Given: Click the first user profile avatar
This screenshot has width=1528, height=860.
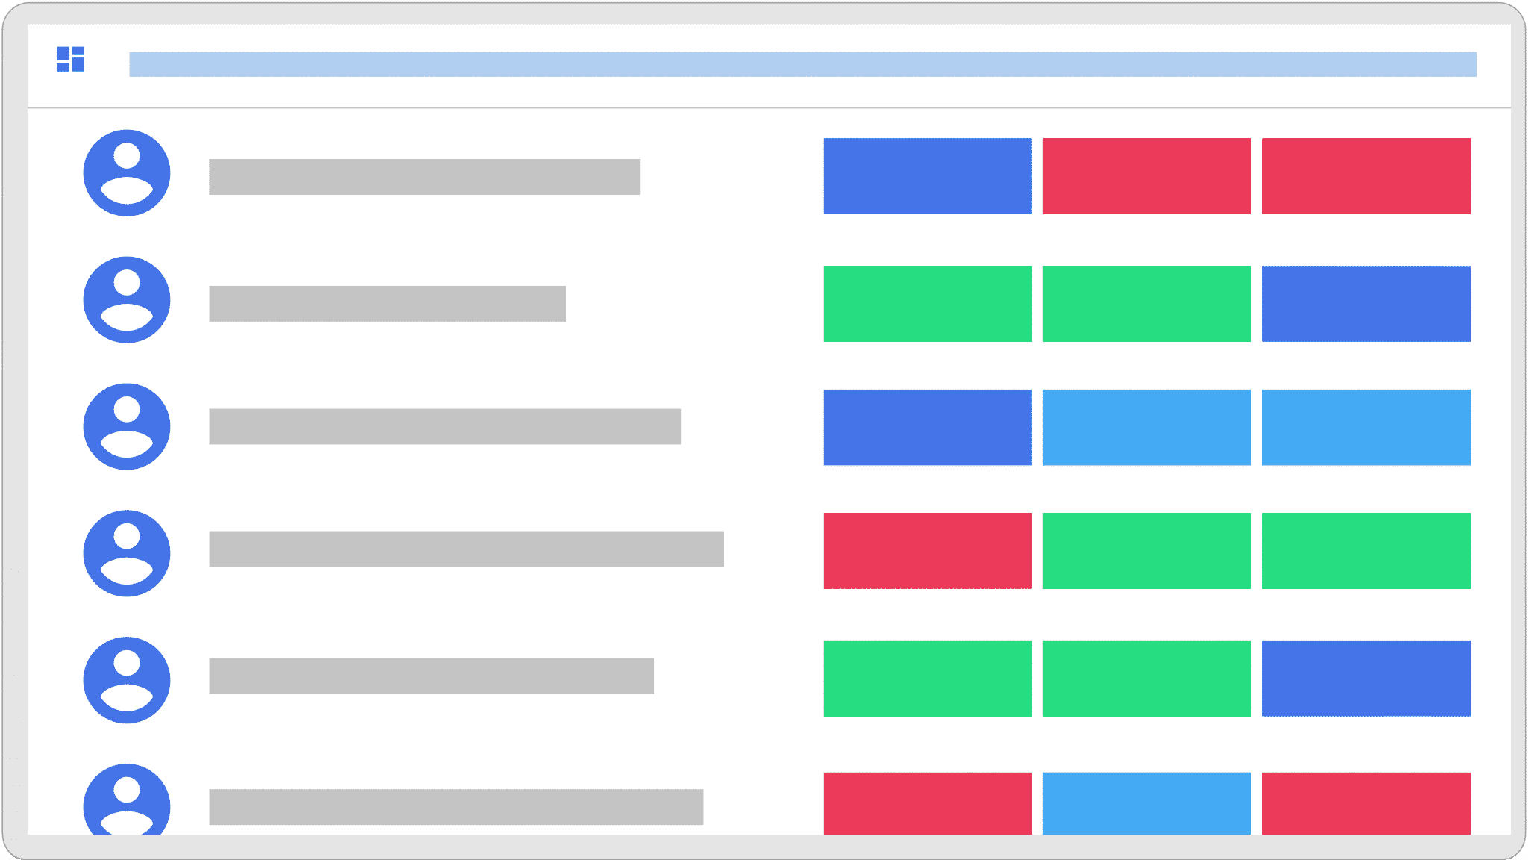Looking at the screenshot, I should click(126, 174).
